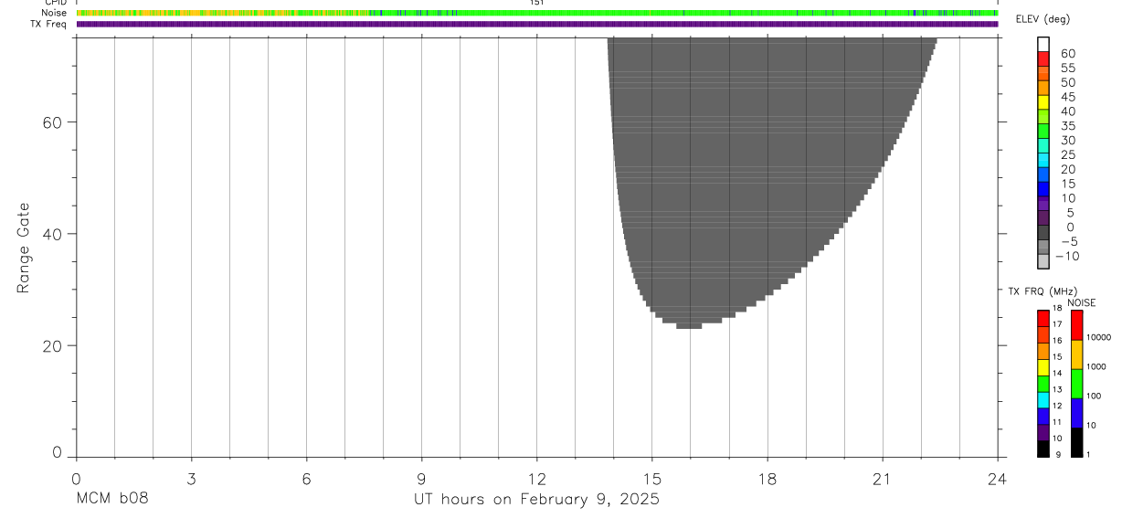This screenshot has width=1122, height=518.
Task: Click the green-orange Noise strip above plot
Action: 537,13
